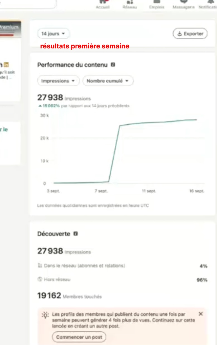Click the 7 sept. axis label
Viewport: 217px width, 345px height.
[101, 191]
